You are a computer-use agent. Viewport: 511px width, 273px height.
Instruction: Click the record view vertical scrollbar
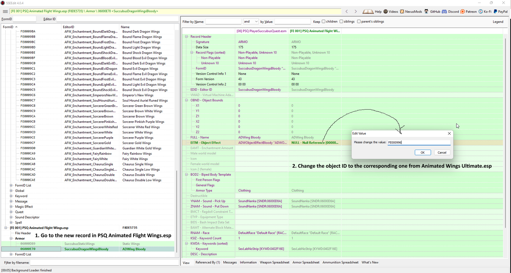(505, 133)
